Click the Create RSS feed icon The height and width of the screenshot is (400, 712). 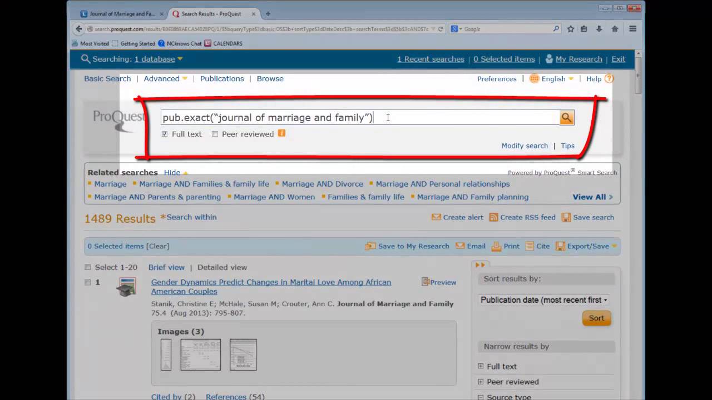493,217
